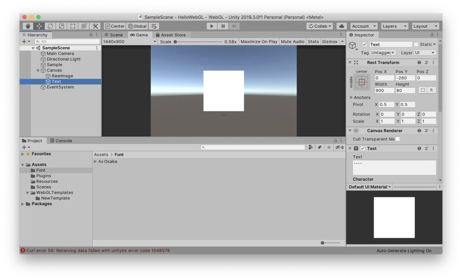
Task: Adjust the Project icon size slider
Action: (330, 243)
